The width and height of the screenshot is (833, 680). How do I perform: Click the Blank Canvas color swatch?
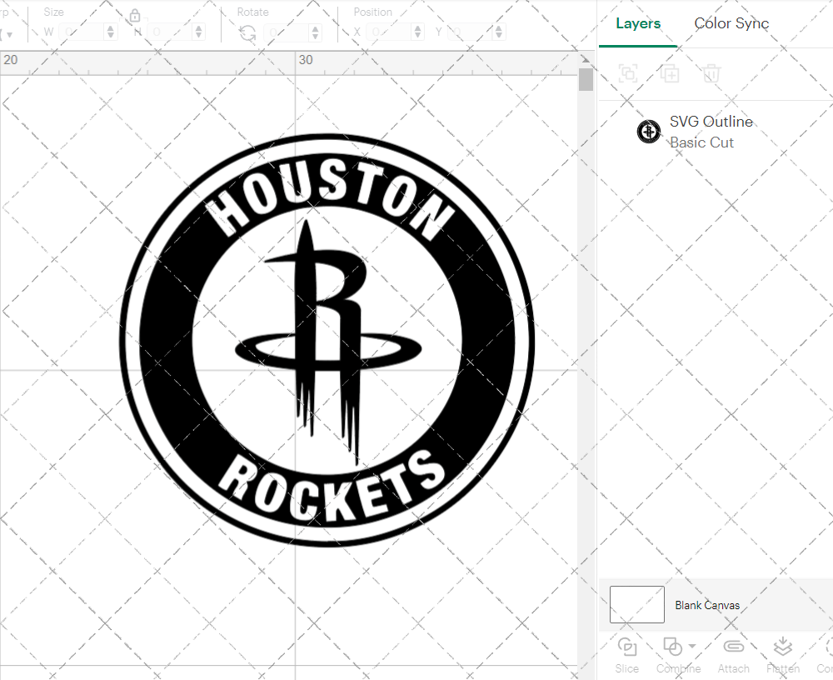[x=636, y=605]
